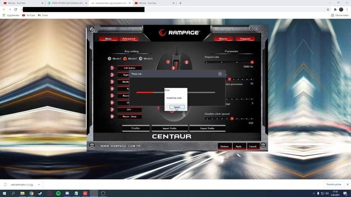This screenshot has height=197, width=351.
Task: Click key number 2 icon in list
Action: click(112, 75)
